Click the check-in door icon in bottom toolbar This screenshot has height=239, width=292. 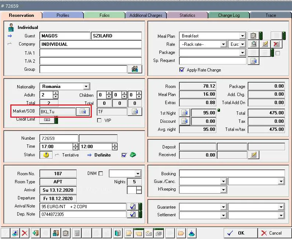35,233
